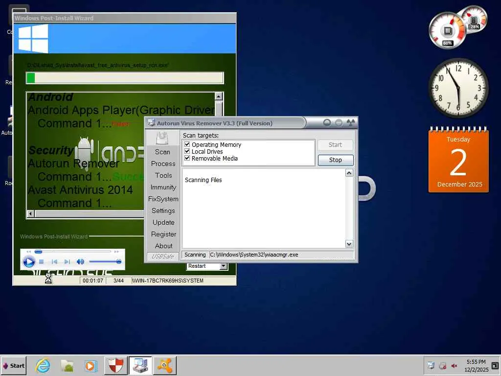The image size is (501, 376).
Task: Click the analog clock gadget
Action: pos(458,88)
